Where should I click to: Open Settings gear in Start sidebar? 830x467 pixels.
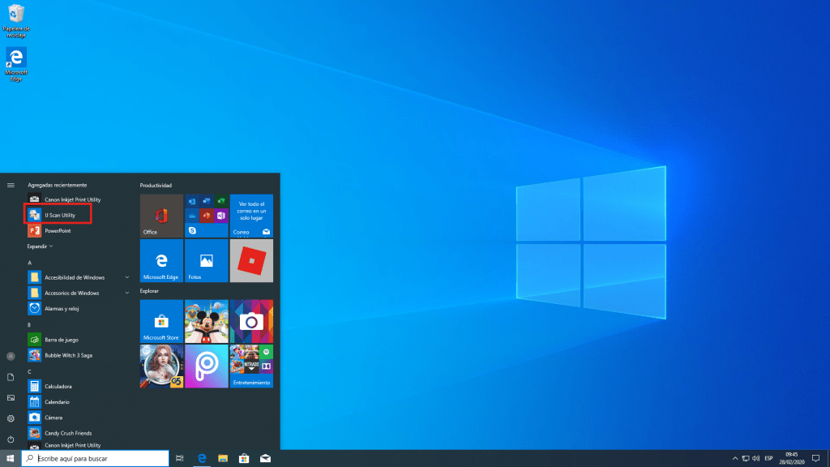(11, 418)
